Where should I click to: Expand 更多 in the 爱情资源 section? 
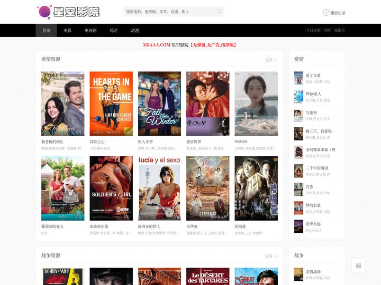(x=271, y=60)
